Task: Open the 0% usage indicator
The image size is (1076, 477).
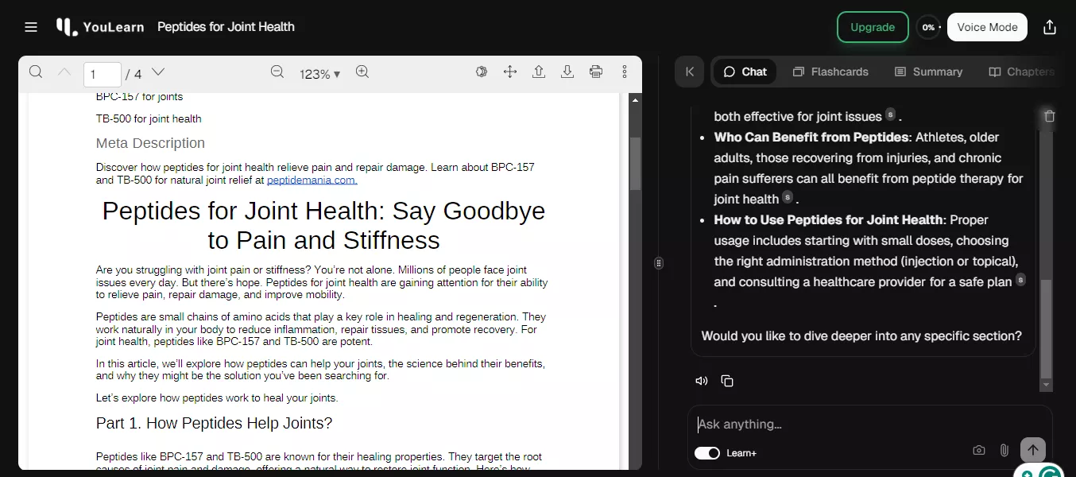Action: 928,27
